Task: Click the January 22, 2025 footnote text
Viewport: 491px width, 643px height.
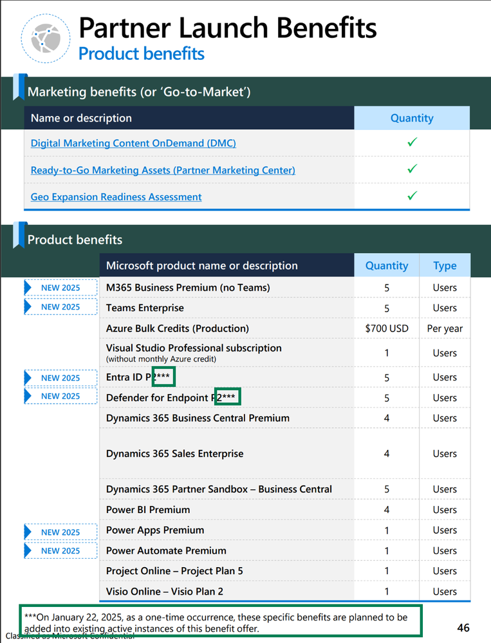Action: (x=216, y=622)
